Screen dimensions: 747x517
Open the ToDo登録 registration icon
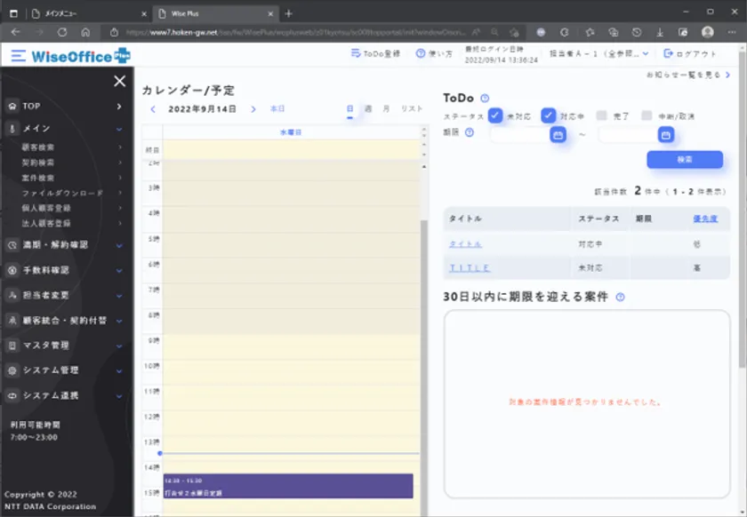356,53
